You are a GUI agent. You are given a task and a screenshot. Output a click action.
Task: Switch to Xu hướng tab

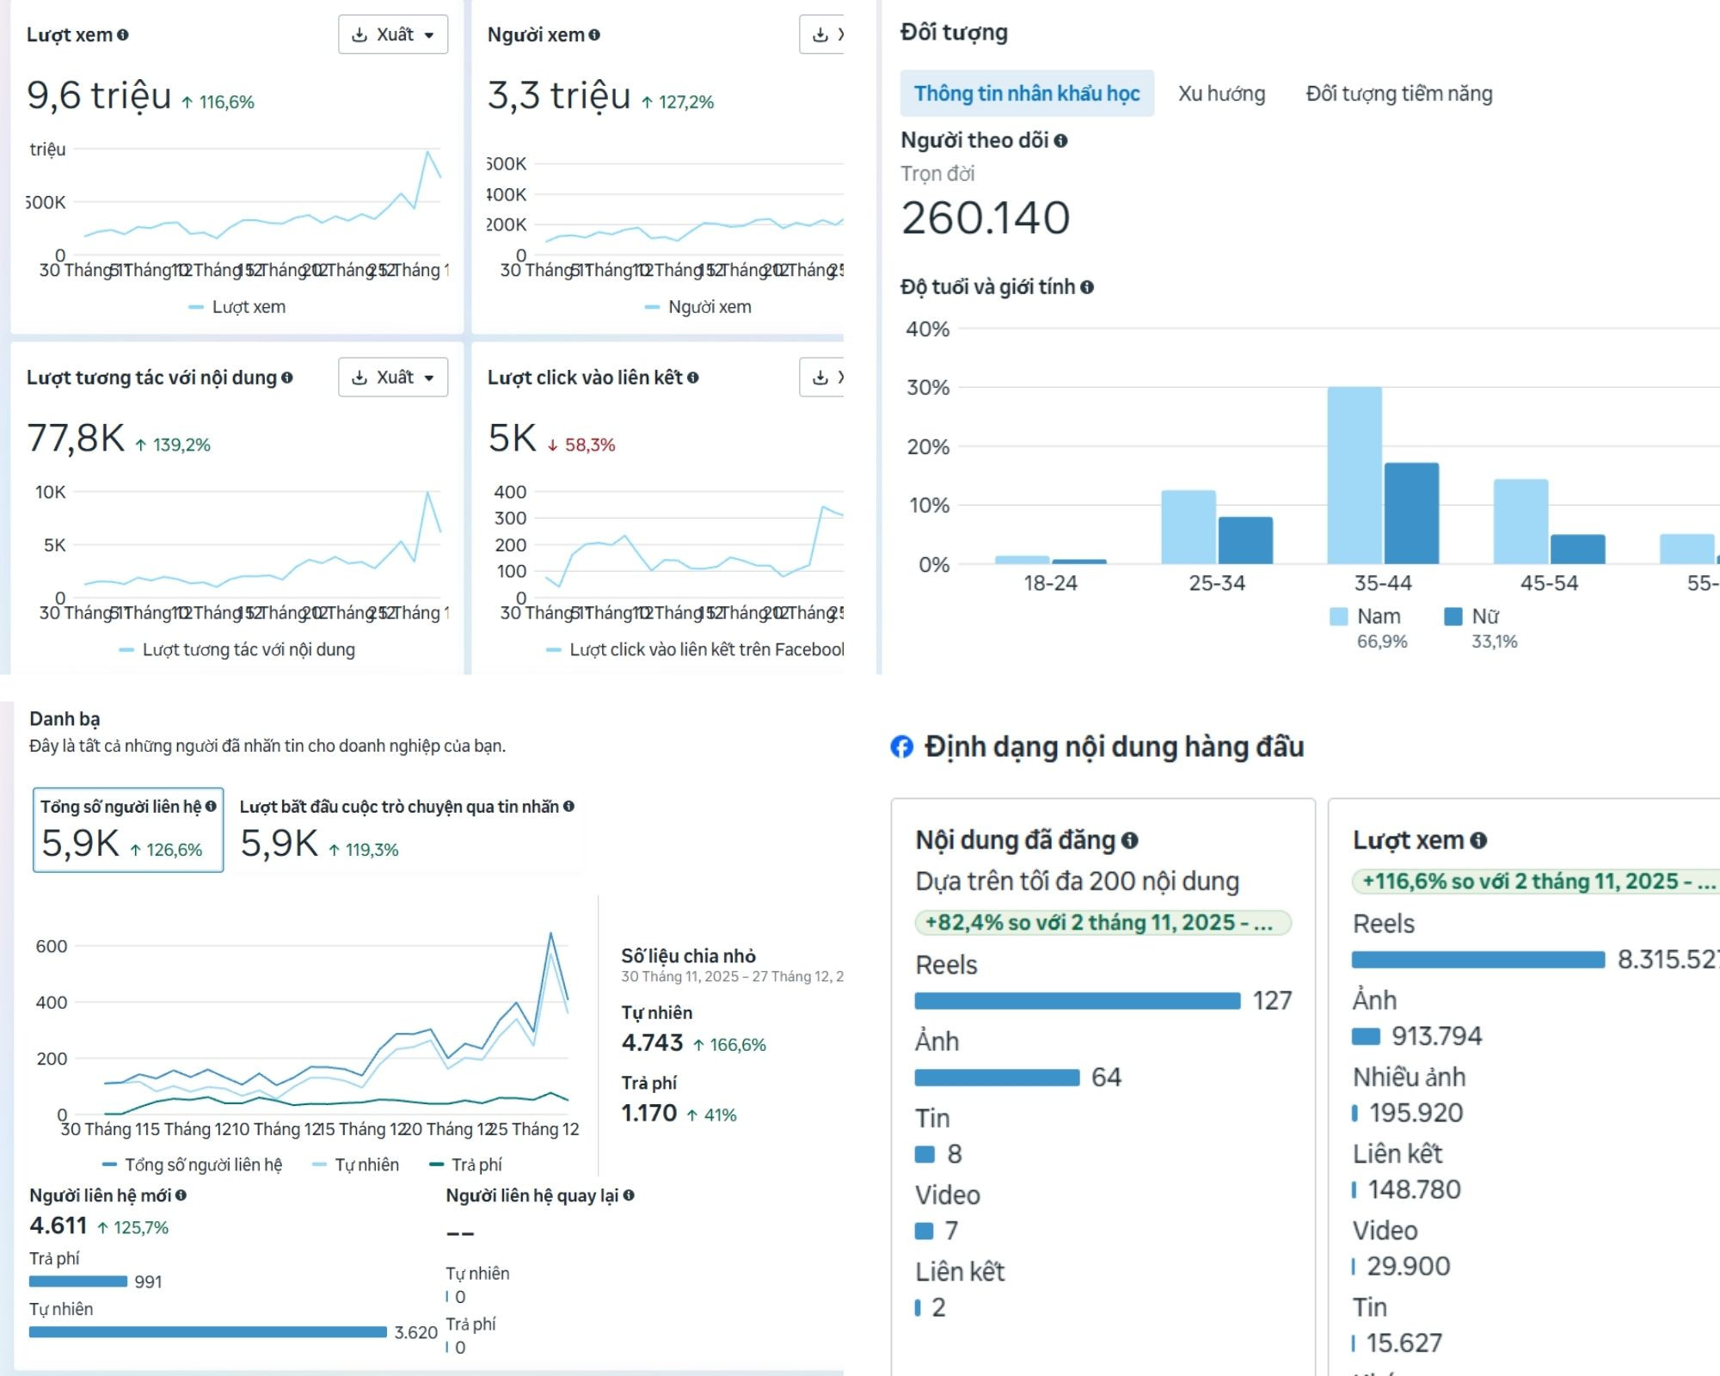1221,94
